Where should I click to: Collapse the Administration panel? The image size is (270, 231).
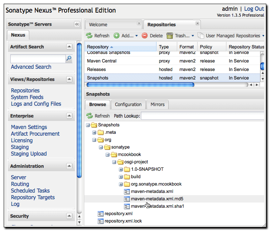point(69,166)
